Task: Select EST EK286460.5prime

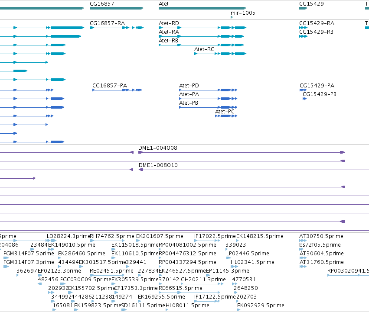Action: [82, 254]
